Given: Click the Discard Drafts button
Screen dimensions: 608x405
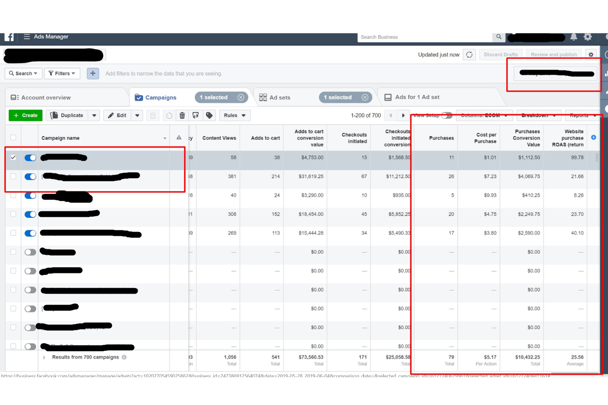Looking at the screenshot, I should click(x=501, y=54).
